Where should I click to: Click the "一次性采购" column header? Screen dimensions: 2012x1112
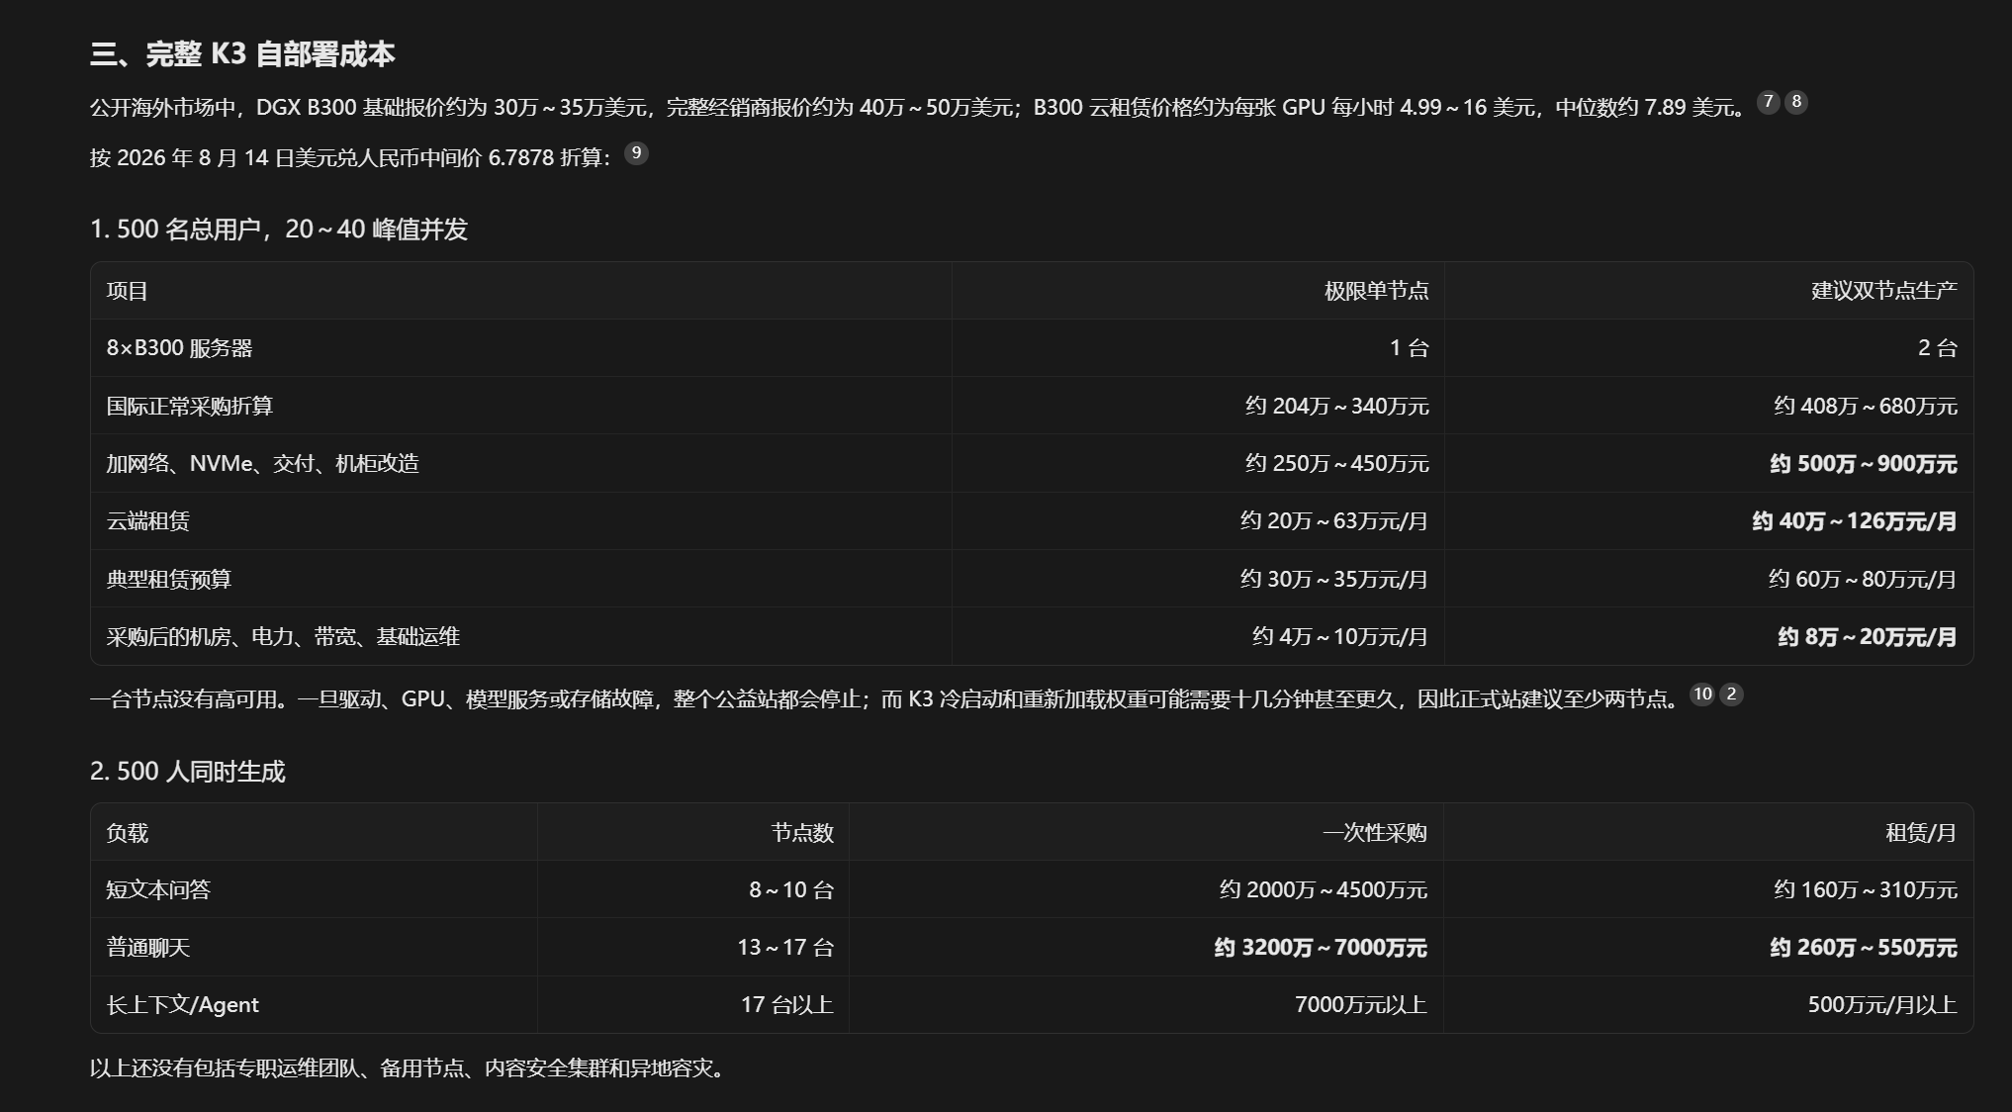1375,833
